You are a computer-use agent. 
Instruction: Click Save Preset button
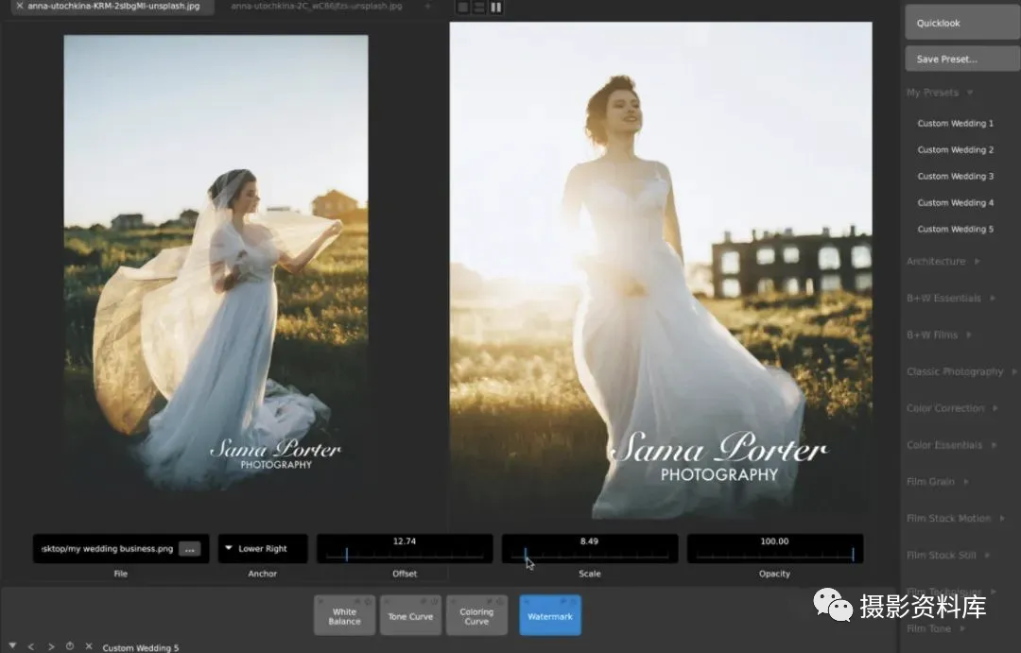pos(962,60)
